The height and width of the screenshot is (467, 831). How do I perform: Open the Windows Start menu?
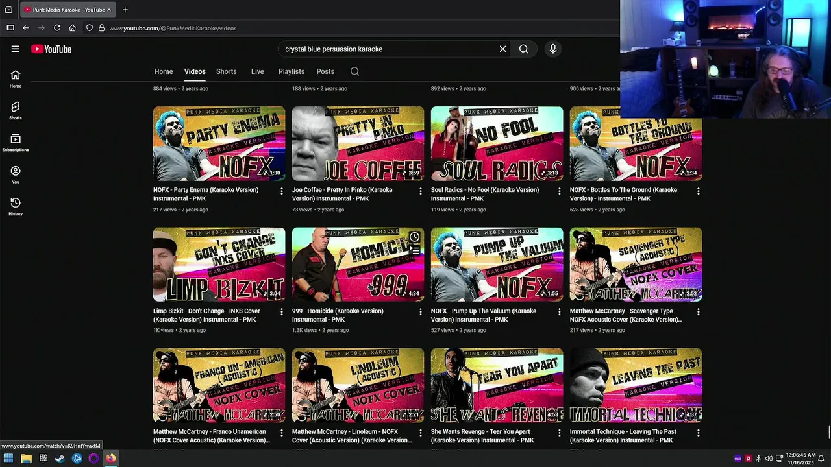pyautogui.click(x=8, y=459)
